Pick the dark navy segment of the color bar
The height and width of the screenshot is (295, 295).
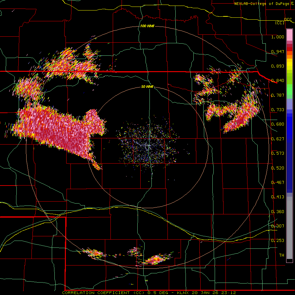tap(289, 167)
